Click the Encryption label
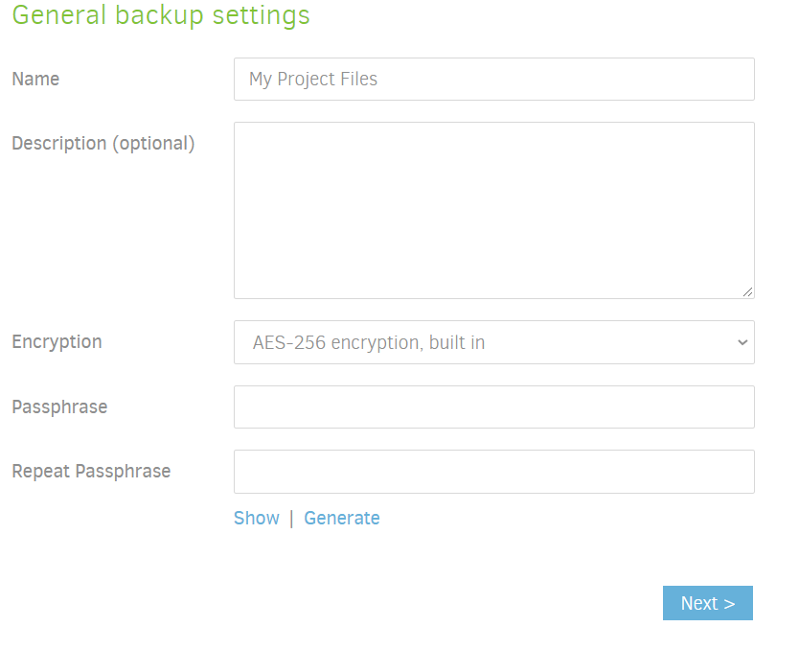799x650 pixels. pyautogui.click(x=57, y=341)
